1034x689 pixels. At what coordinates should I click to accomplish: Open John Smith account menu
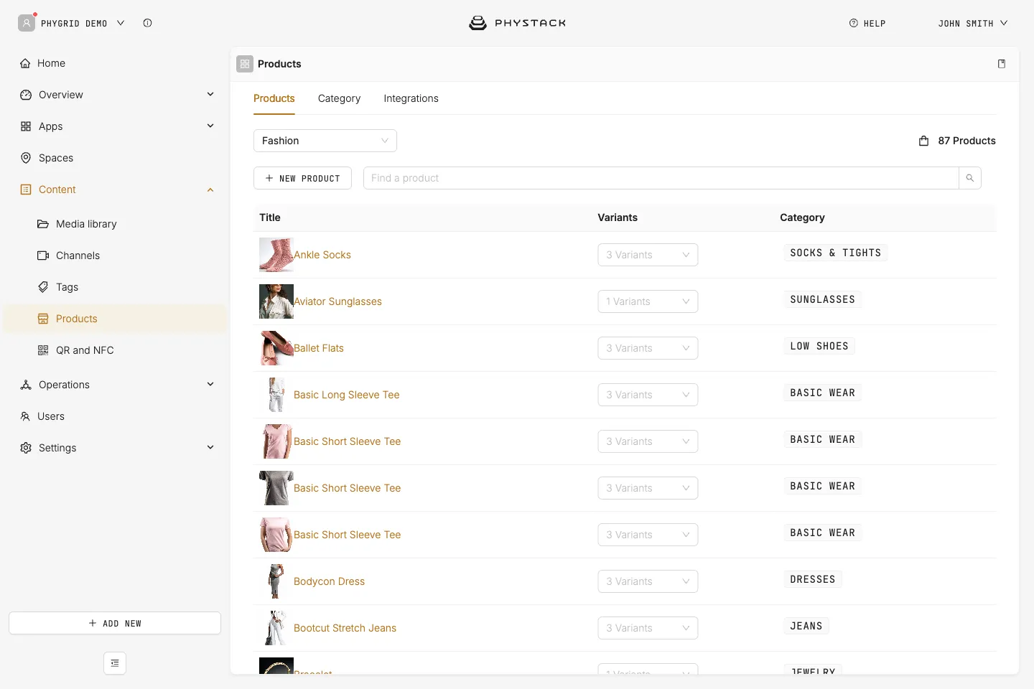[973, 23]
